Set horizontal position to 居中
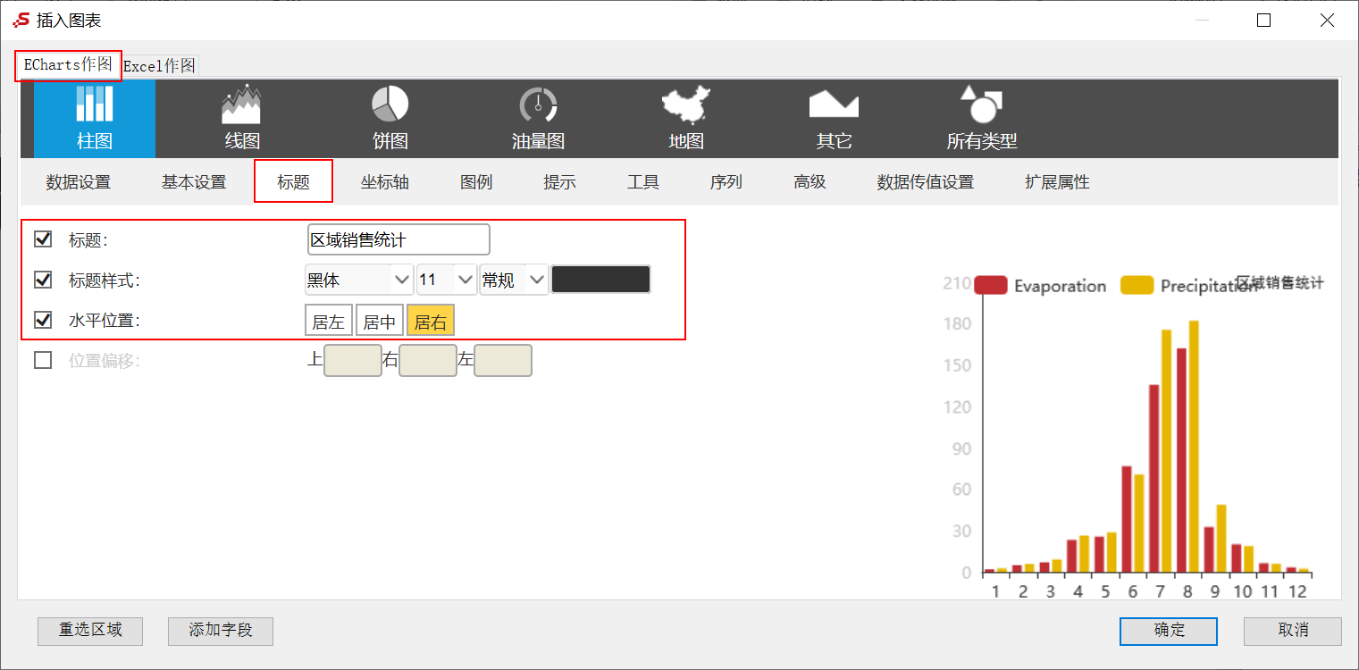1359x670 pixels. pyautogui.click(x=380, y=321)
